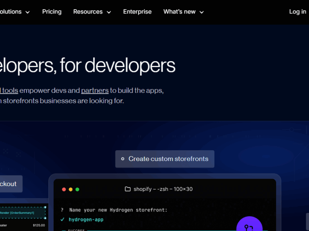
Task: Click the hydrogen-app text in terminal
Action: (86, 219)
